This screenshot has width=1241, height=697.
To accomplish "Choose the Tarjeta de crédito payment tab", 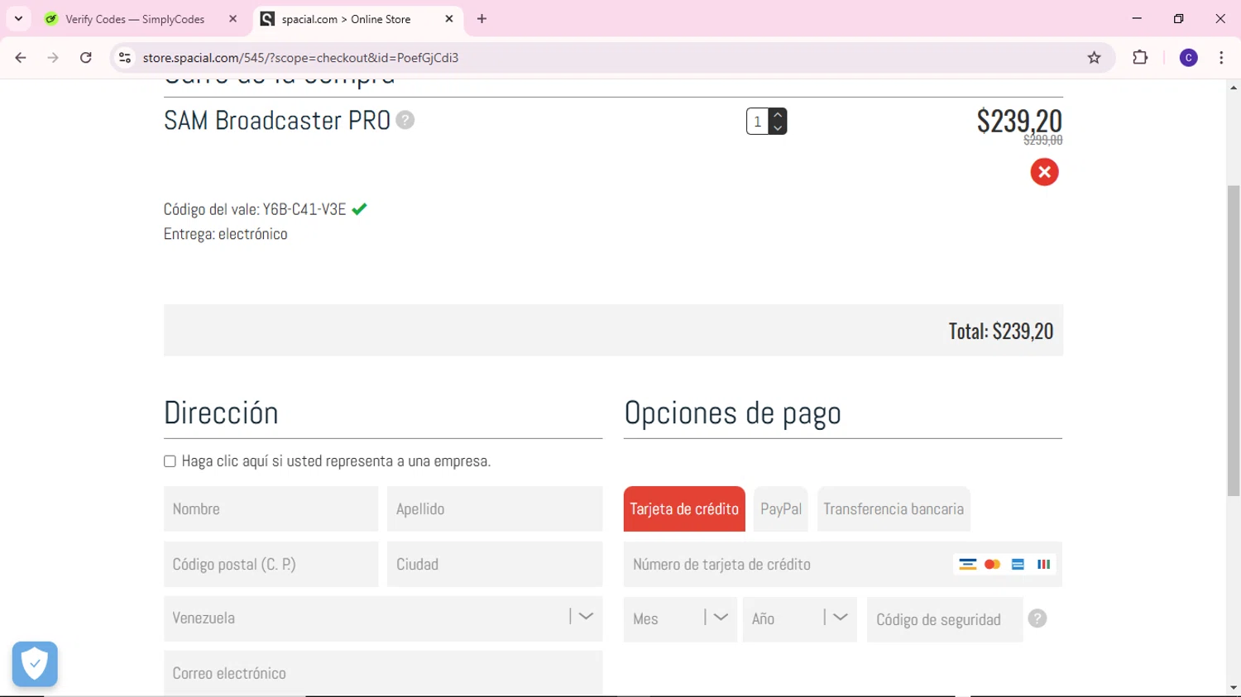I will click(x=684, y=508).
